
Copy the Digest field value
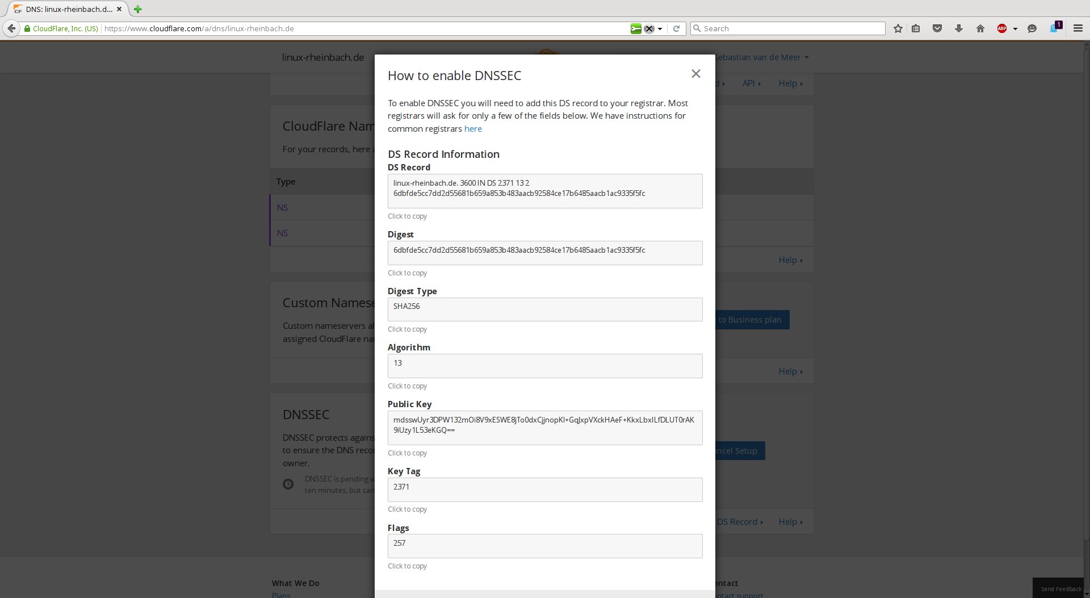pos(545,253)
